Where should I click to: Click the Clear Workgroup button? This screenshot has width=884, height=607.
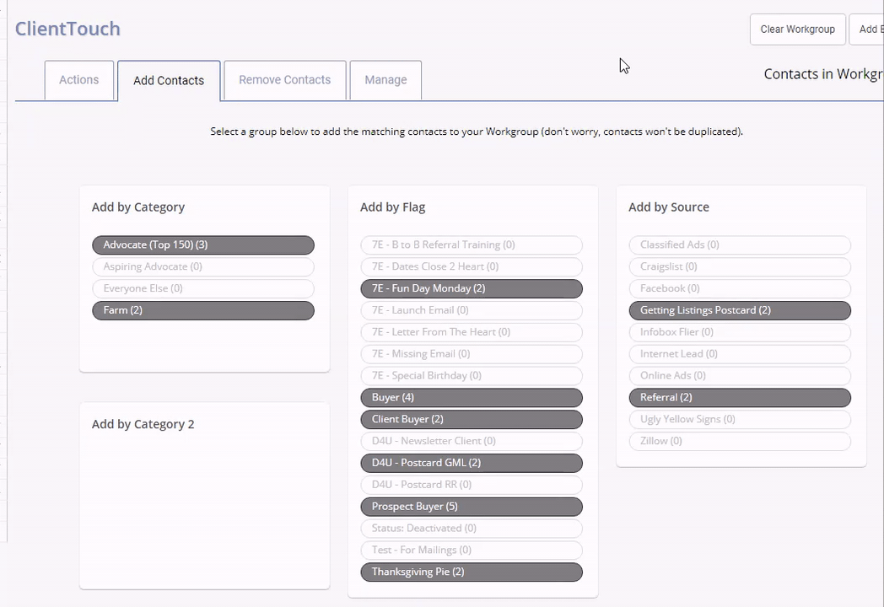(797, 30)
